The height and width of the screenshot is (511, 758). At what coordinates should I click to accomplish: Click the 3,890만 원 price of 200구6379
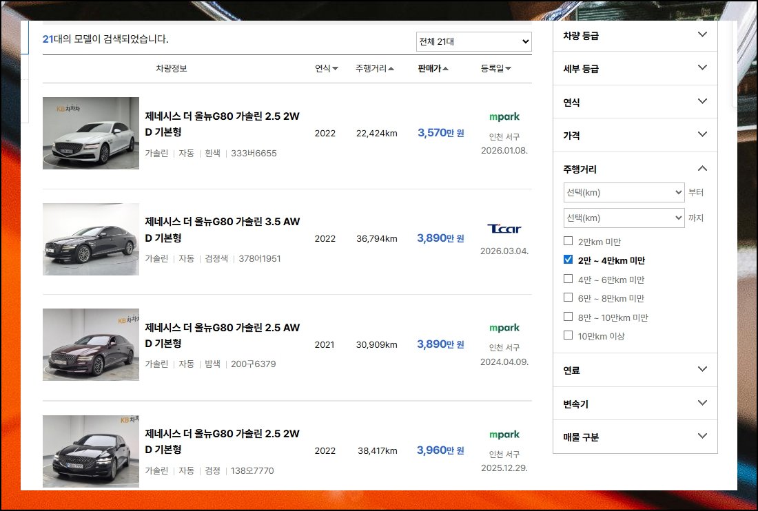441,344
